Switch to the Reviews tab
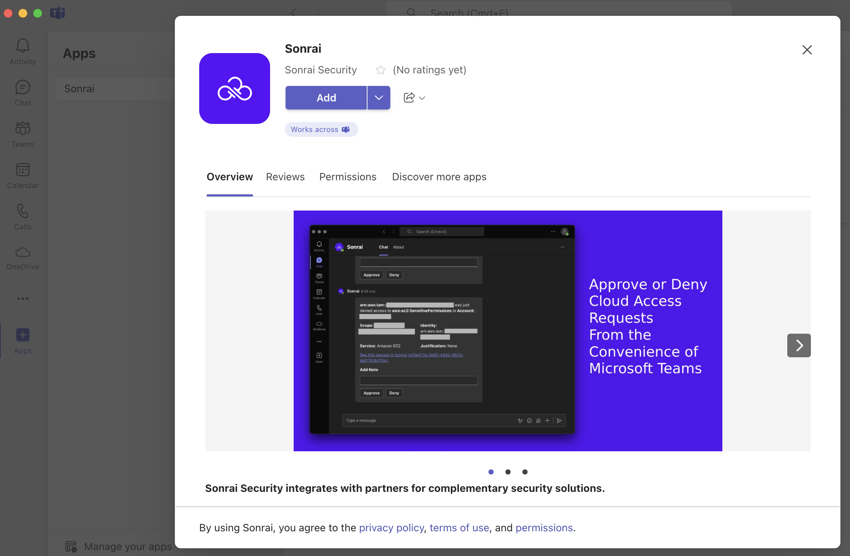This screenshot has width=850, height=556. coord(286,177)
